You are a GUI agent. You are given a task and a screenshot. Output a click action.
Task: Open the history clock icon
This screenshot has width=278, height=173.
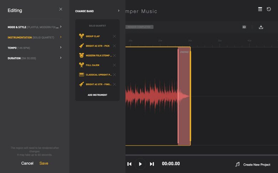click(269, 9)
